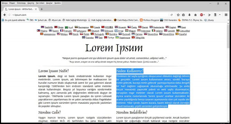The height and width of the screenshot is (124, 231).
Task: Click the address bar showing tr.lipsum.com
Action: click(x=90, y=15)
